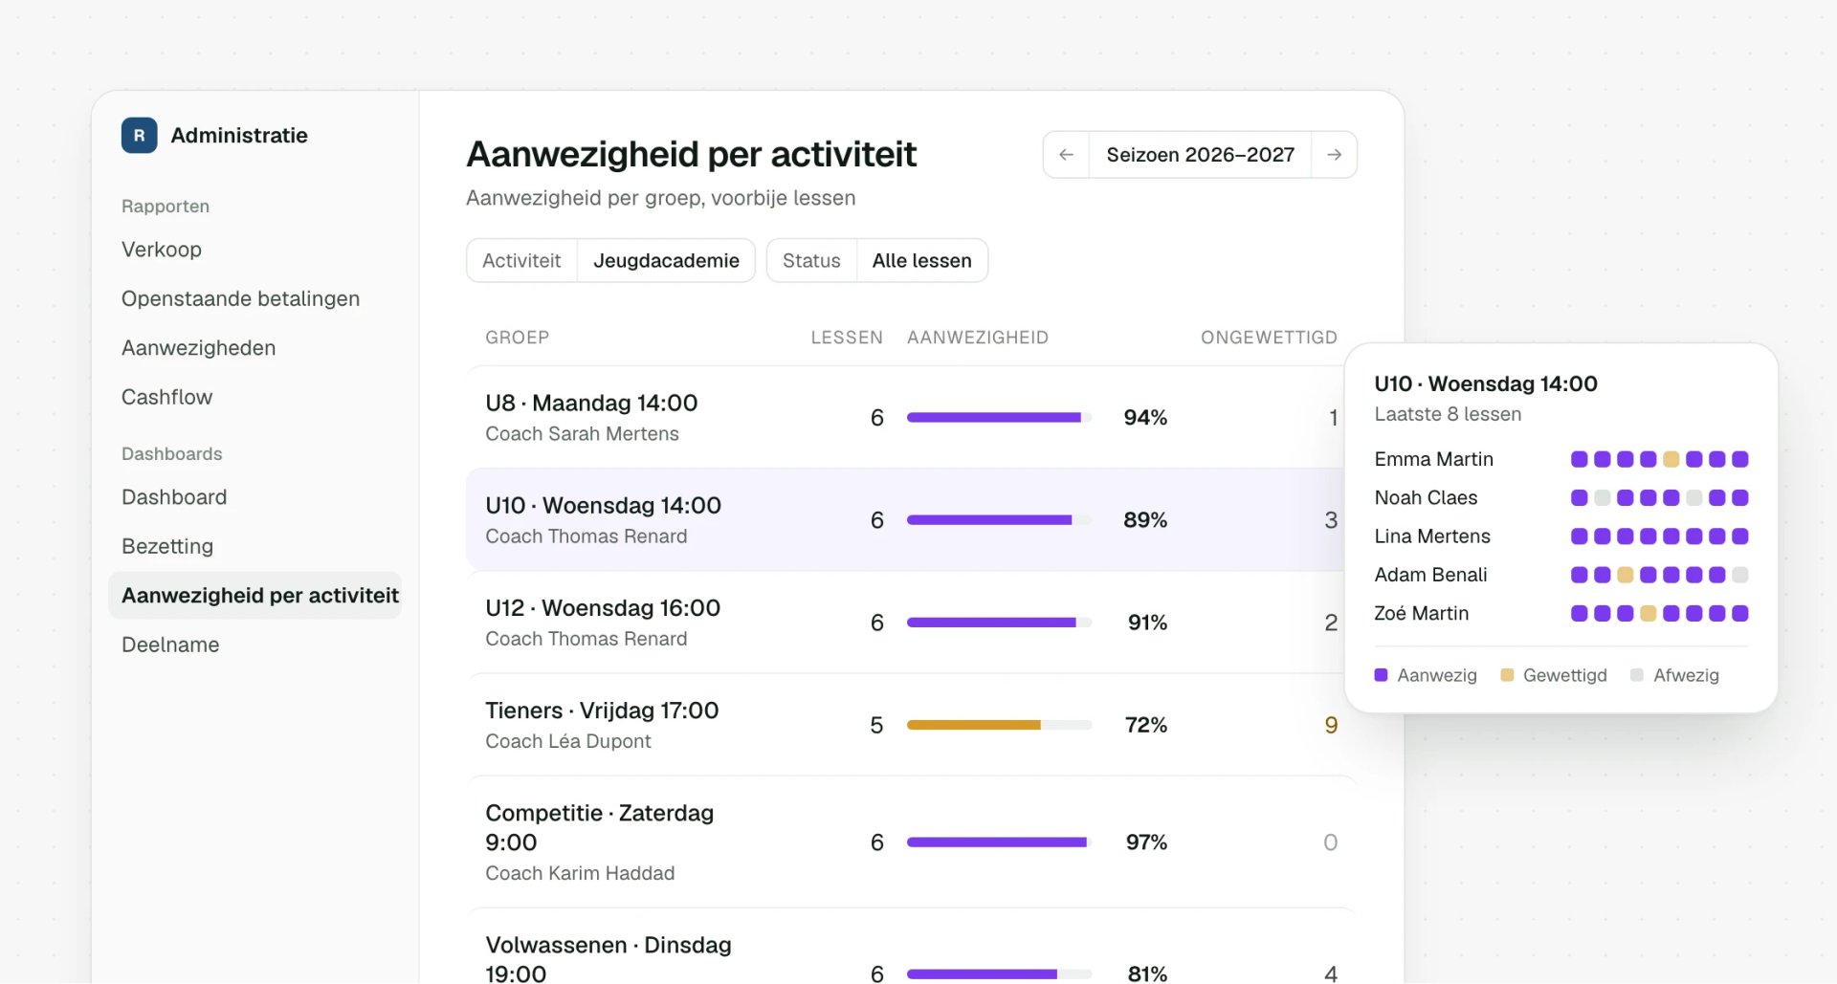Open the Verkoop report
The width and height of the screenshot is (1837, 984).
pos(162,250)
